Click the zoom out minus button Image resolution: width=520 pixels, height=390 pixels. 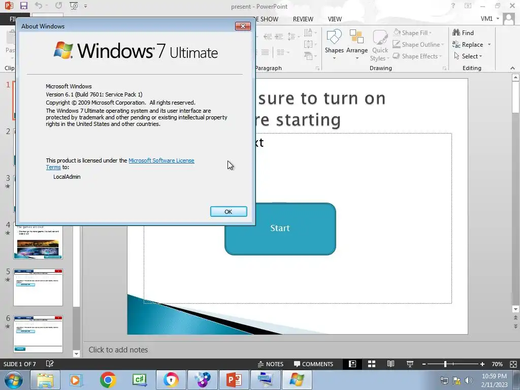[424, 364]
